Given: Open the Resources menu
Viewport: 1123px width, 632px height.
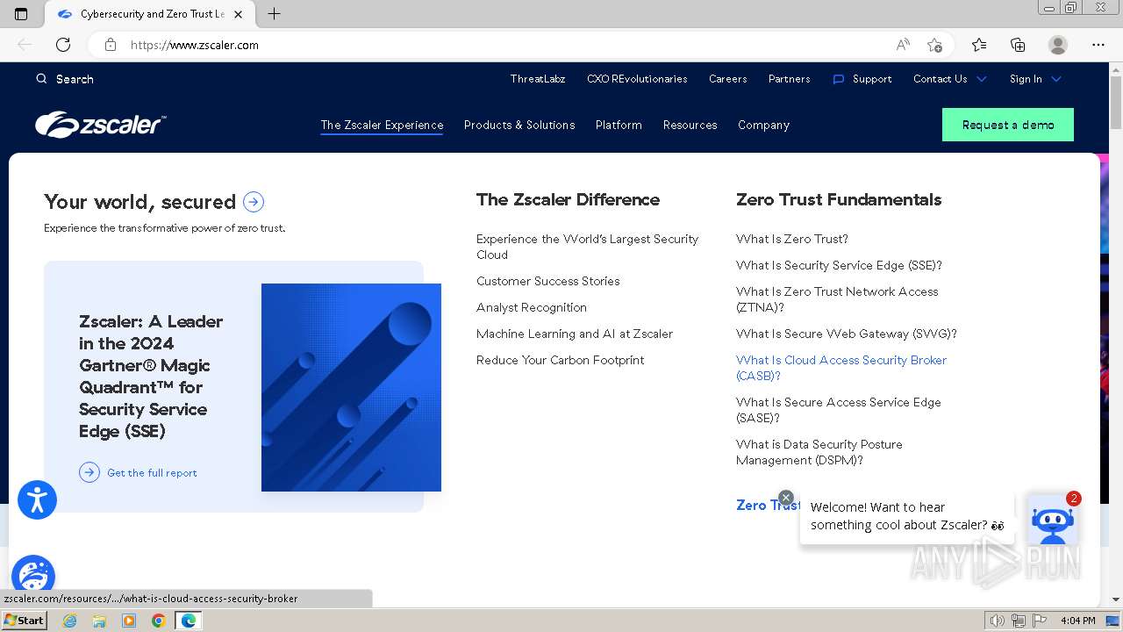Looking at the screenshot, I should (690, 126).
